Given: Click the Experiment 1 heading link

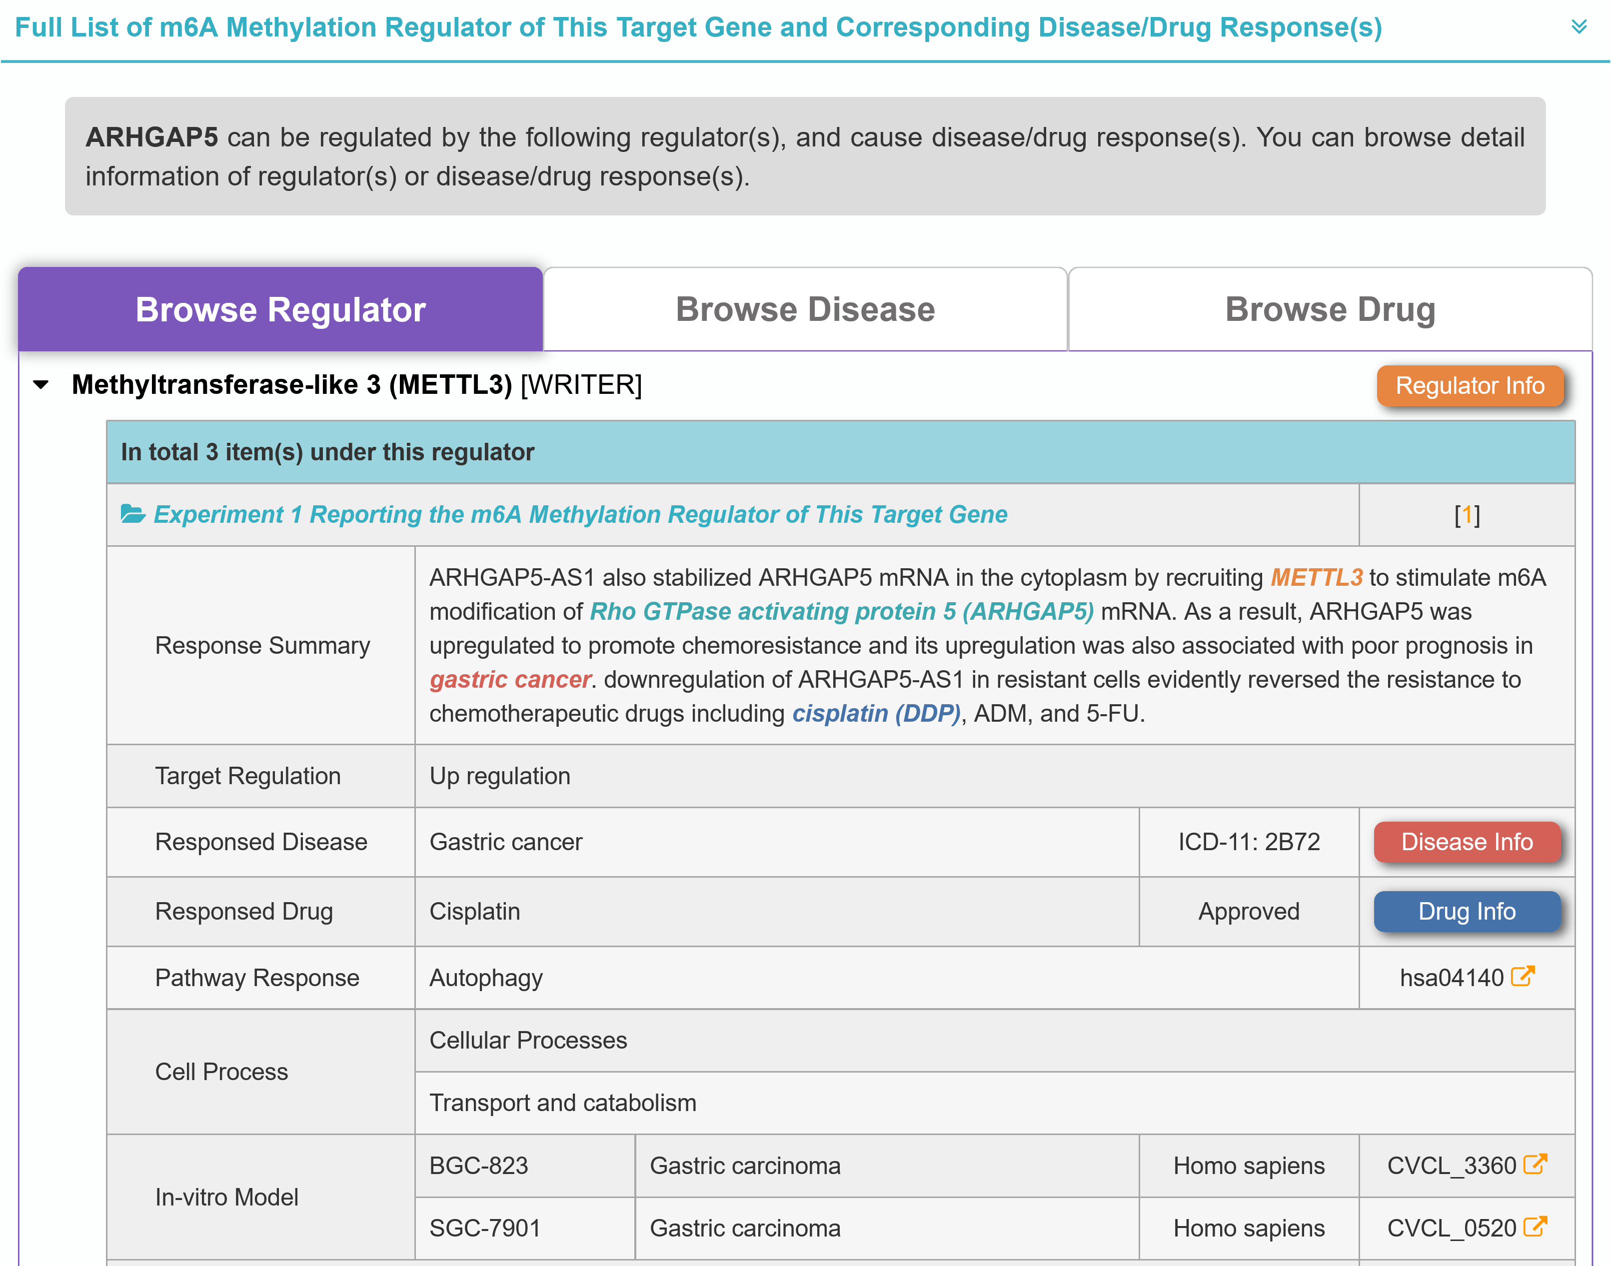Looking at the screenshot, I should point(580,514).
